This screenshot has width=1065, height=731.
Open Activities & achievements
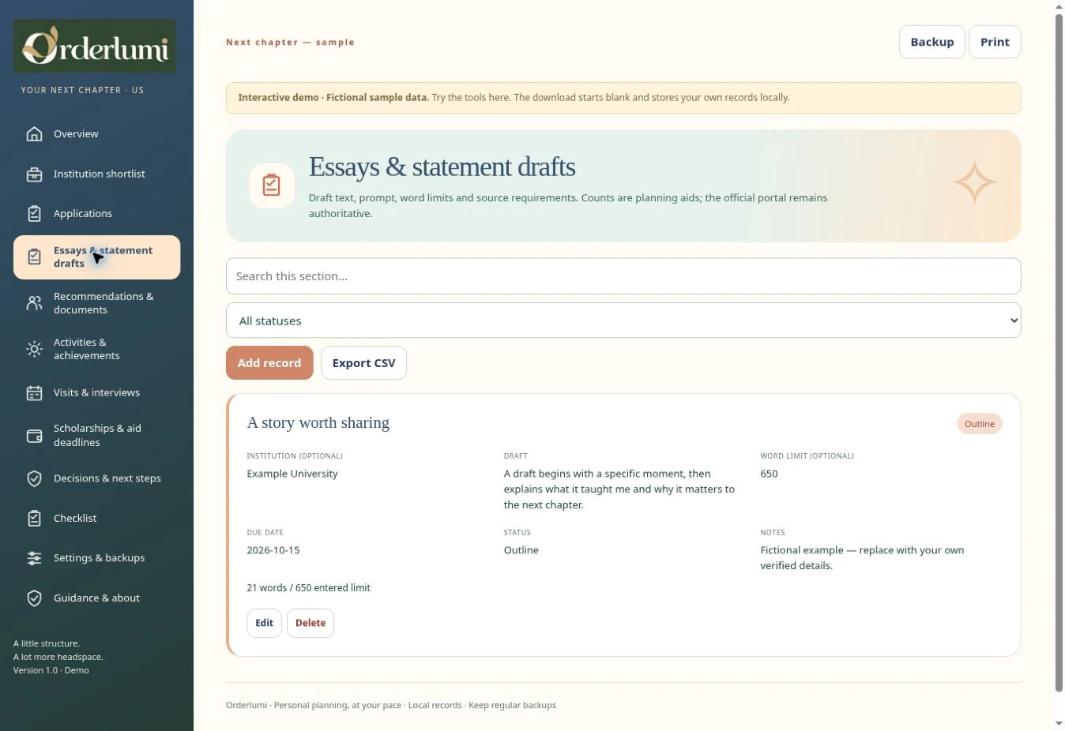[x=96, y=349]
